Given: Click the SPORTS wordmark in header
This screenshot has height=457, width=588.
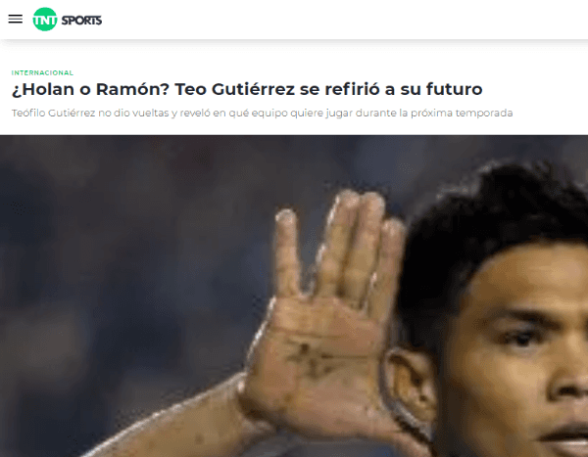Looking at the screenshot, I should click(81, 21).
